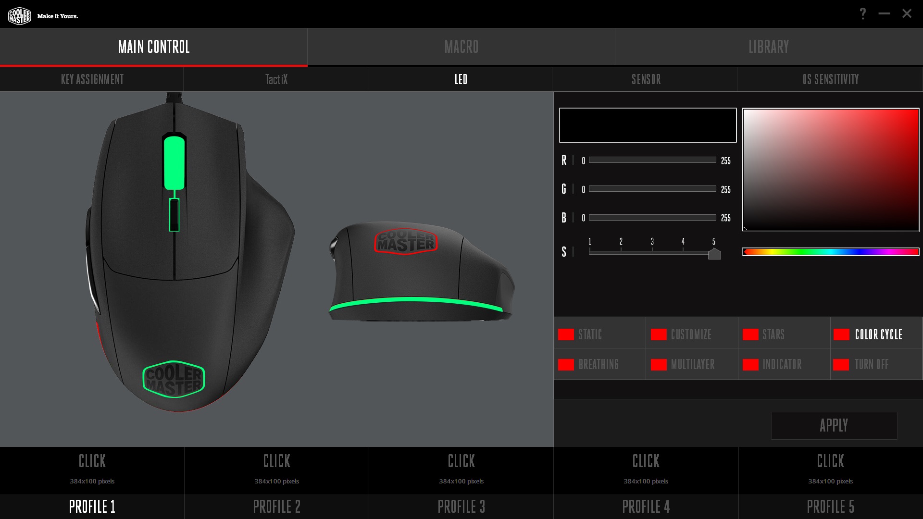The image size is (923, 519).
Task: Select TURN OFF LED mode
Action: 876,364
